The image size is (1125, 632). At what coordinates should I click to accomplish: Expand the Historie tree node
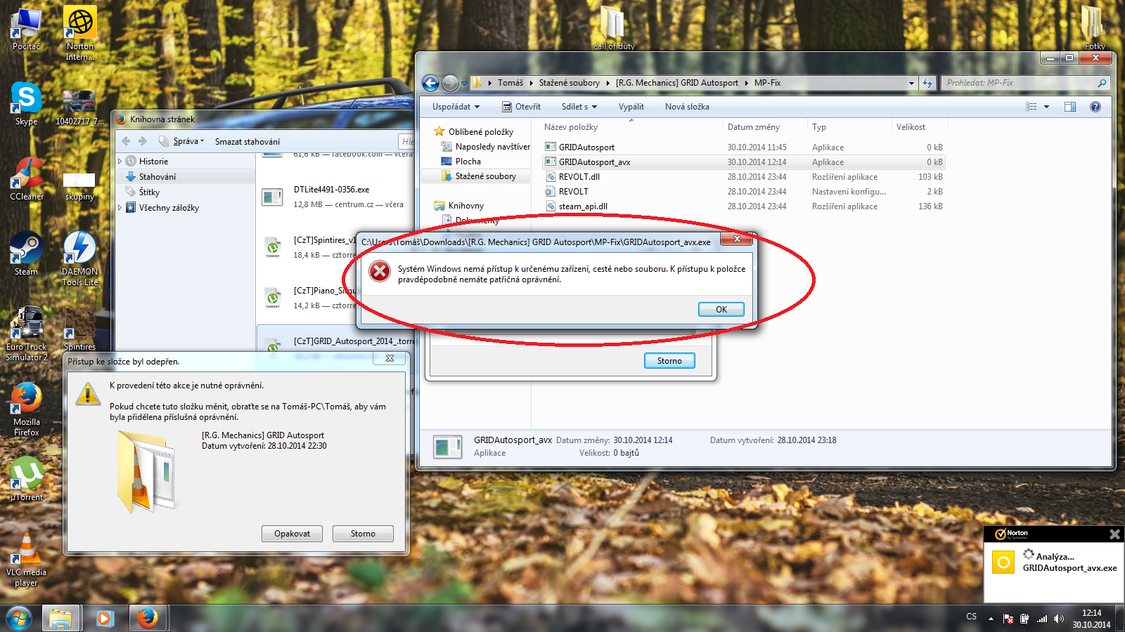tap(120, 162)
